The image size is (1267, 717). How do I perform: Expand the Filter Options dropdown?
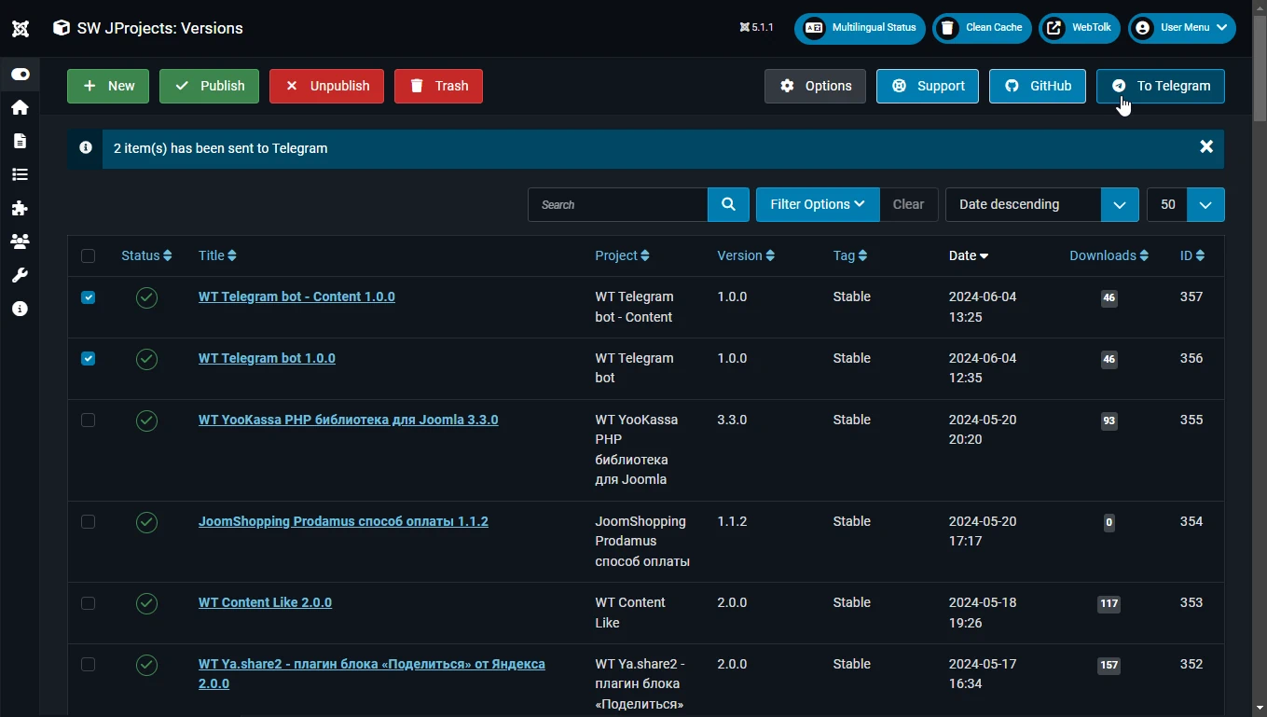tap(818, 204)
